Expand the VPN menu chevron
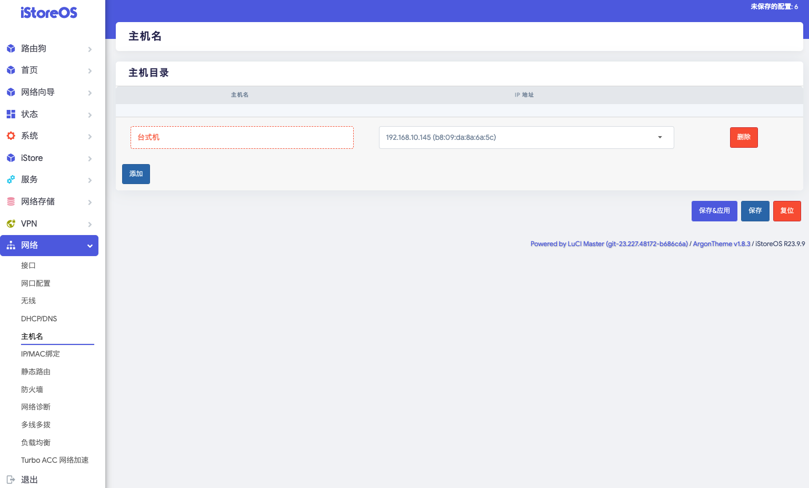 [89, 223]
